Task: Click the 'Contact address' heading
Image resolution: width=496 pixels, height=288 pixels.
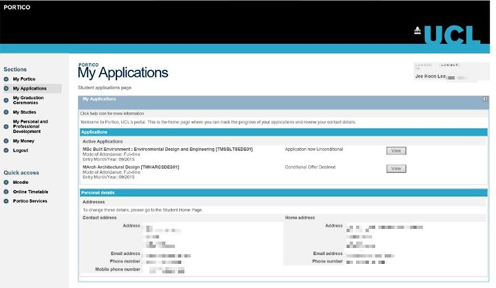Action: point(99,218)
